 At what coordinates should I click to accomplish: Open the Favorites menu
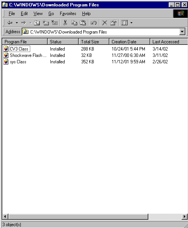[68, 14]
